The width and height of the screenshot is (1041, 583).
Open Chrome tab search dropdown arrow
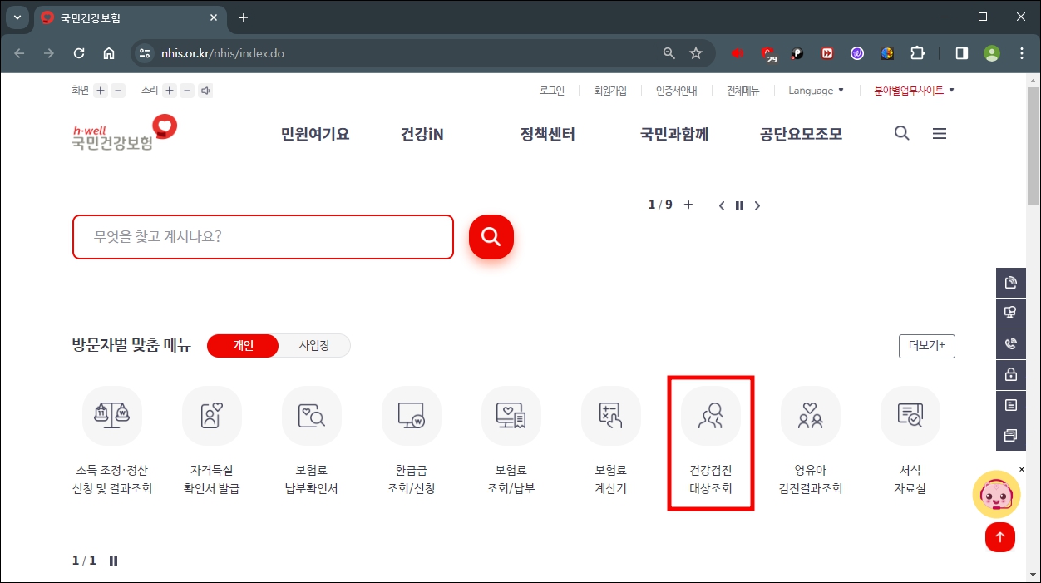(x=17, y=17)
